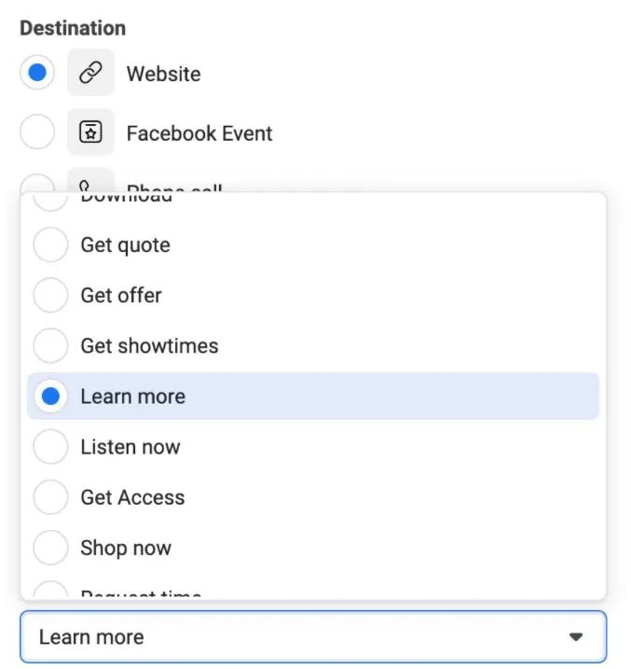631x669 pixels.
Task: Select the Website destination radio button
Action: point(37,74)
